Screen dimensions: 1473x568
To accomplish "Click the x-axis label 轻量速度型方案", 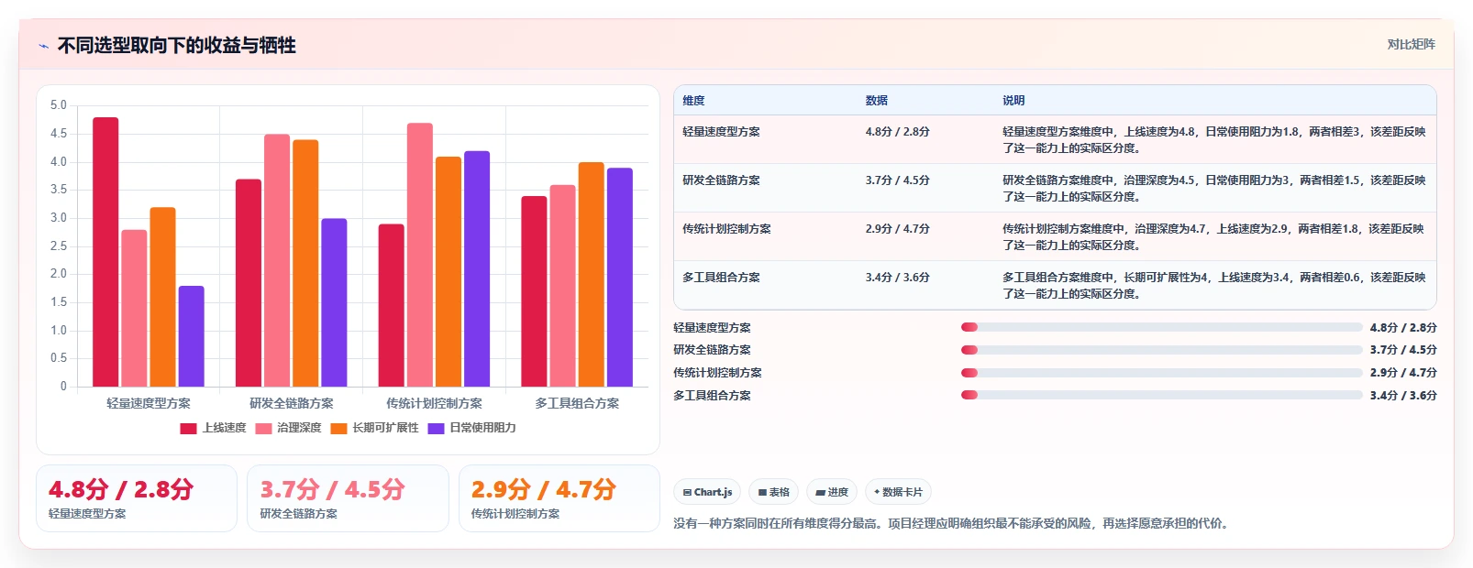I will pyautogui.click(x=149, y=403).
